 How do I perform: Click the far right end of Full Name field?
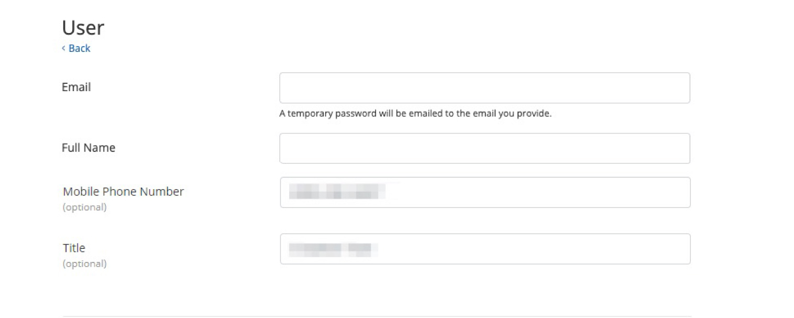tap(680, 148)
